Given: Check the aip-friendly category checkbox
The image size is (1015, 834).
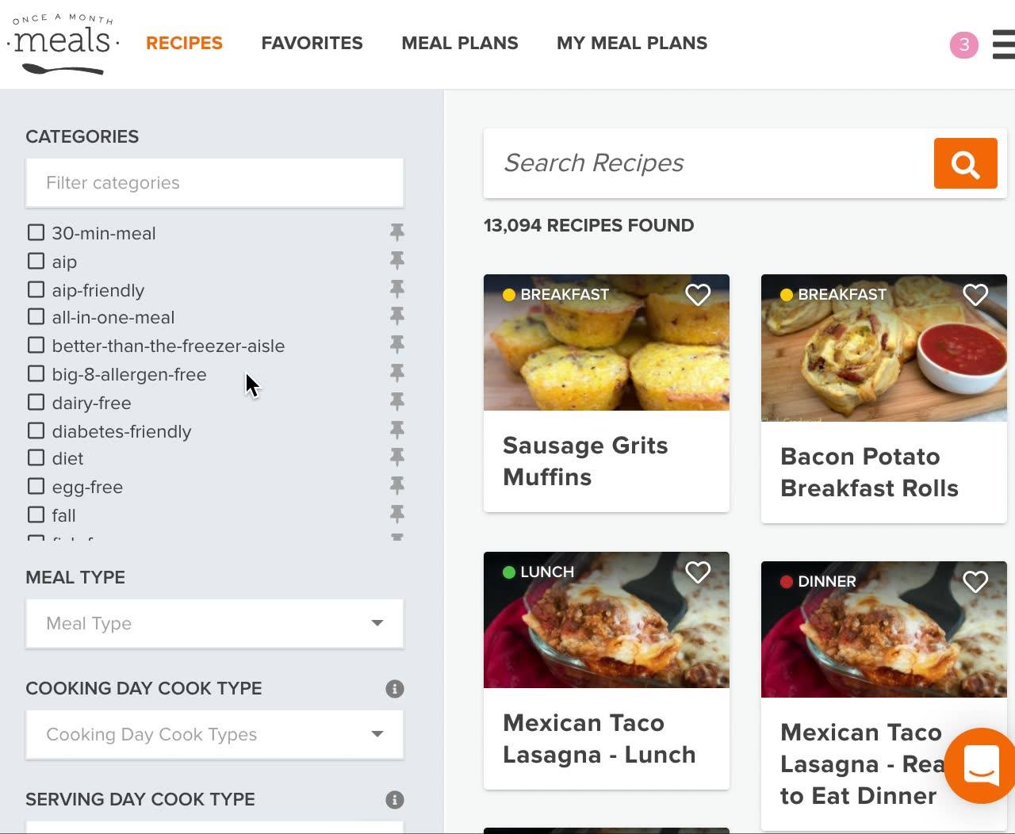Looking at the screenshot, I should pyautogui.click(x=36, y=289).
